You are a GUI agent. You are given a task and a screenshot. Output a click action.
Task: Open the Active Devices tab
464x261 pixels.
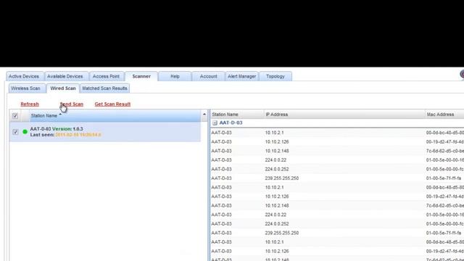(x=24, y=76)
